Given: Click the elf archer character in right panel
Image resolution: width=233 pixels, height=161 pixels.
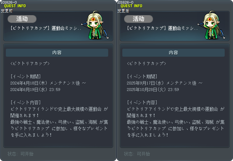Looking at the screenshot, I should point(211,25).
